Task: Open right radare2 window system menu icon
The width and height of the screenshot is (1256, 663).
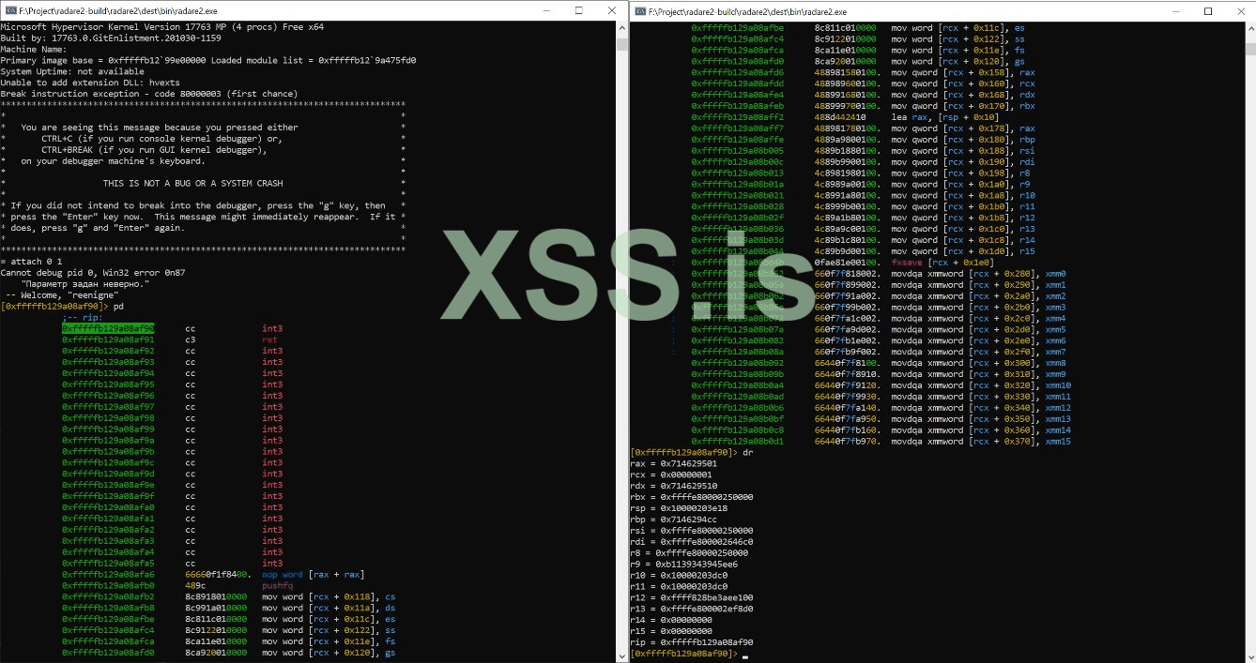Action: point(640,10)
